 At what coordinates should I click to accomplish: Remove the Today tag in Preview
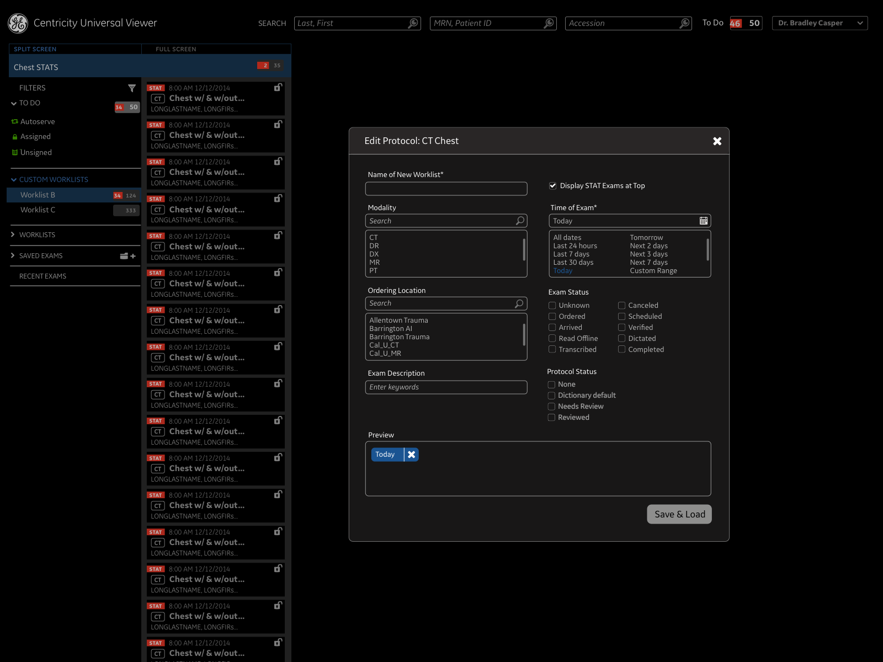coord(411,455)
